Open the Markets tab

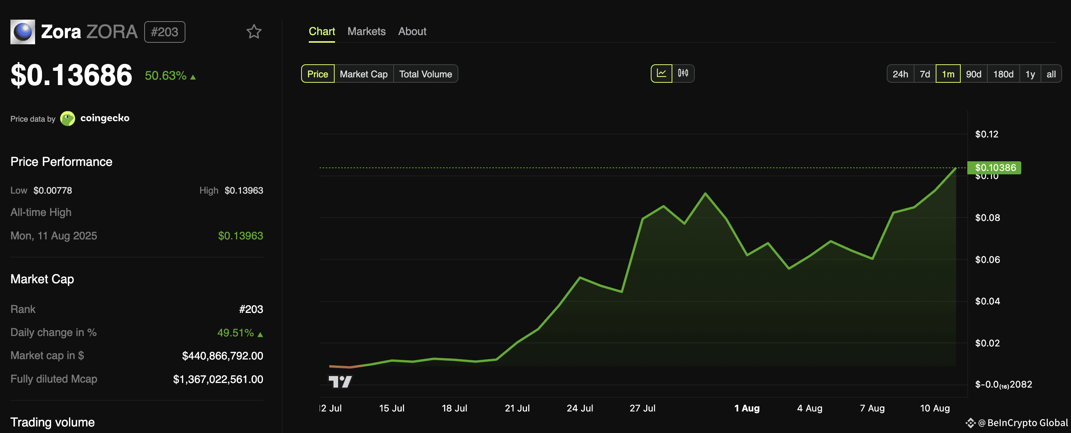[366, 31]
